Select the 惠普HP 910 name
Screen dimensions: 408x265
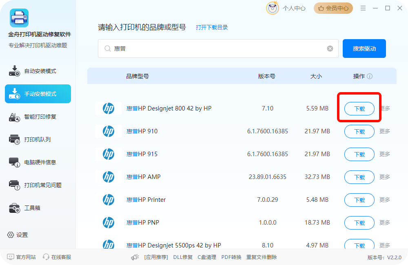[x=142, y=131]
